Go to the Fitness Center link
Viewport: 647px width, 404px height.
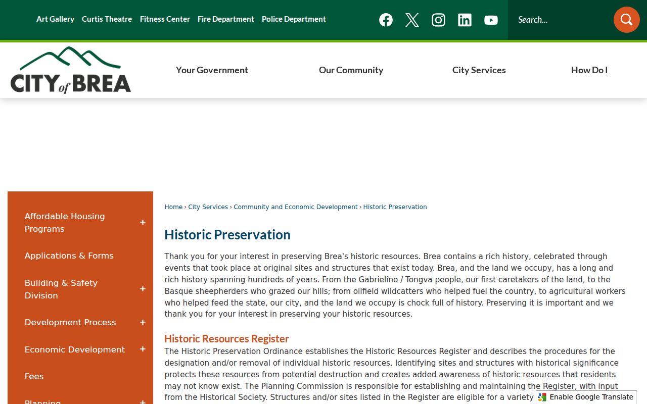(x=165, y=19)
